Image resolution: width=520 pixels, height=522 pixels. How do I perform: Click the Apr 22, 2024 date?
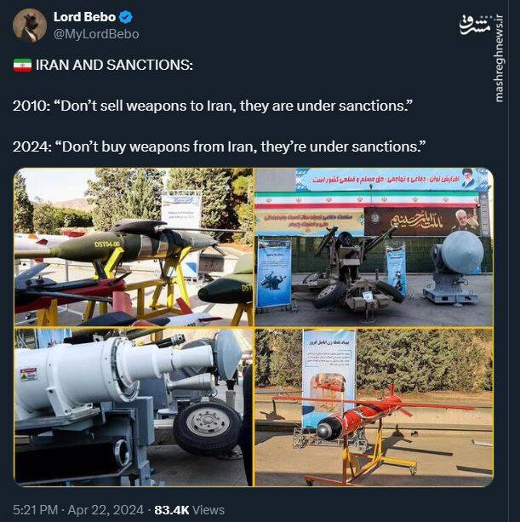click(106, 510)
